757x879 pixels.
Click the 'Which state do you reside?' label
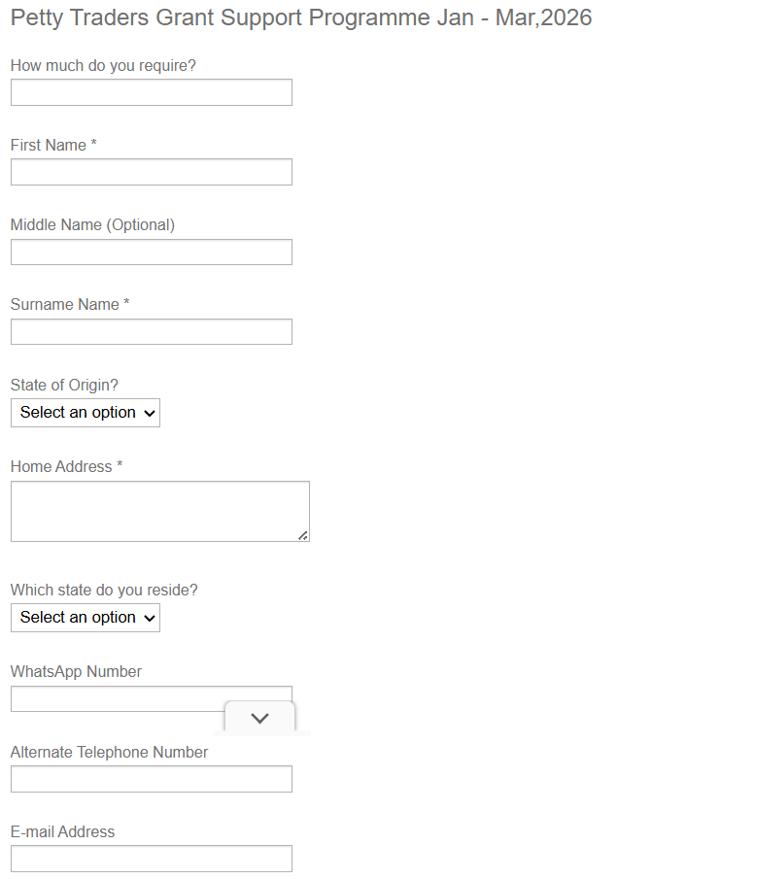pyautogui.click(x=104, y=590)
